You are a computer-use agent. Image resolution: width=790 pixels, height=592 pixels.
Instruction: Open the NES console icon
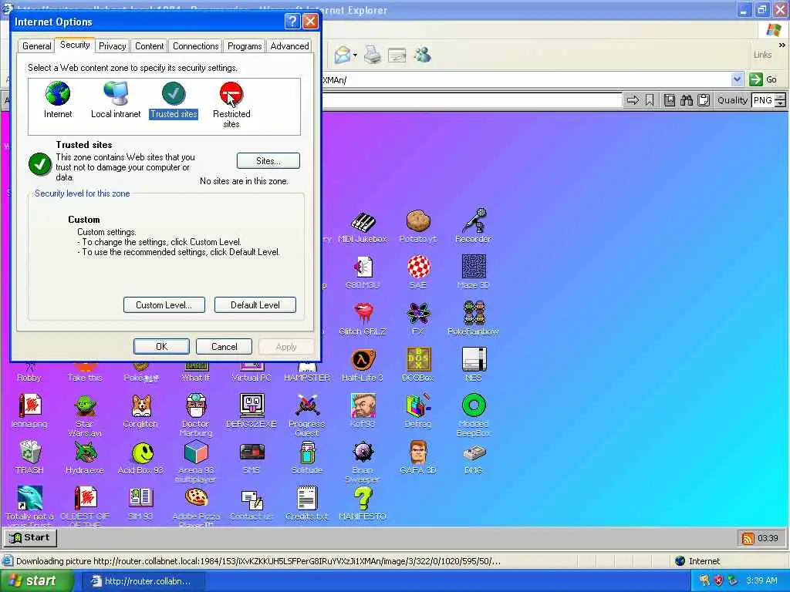point(474,359)
